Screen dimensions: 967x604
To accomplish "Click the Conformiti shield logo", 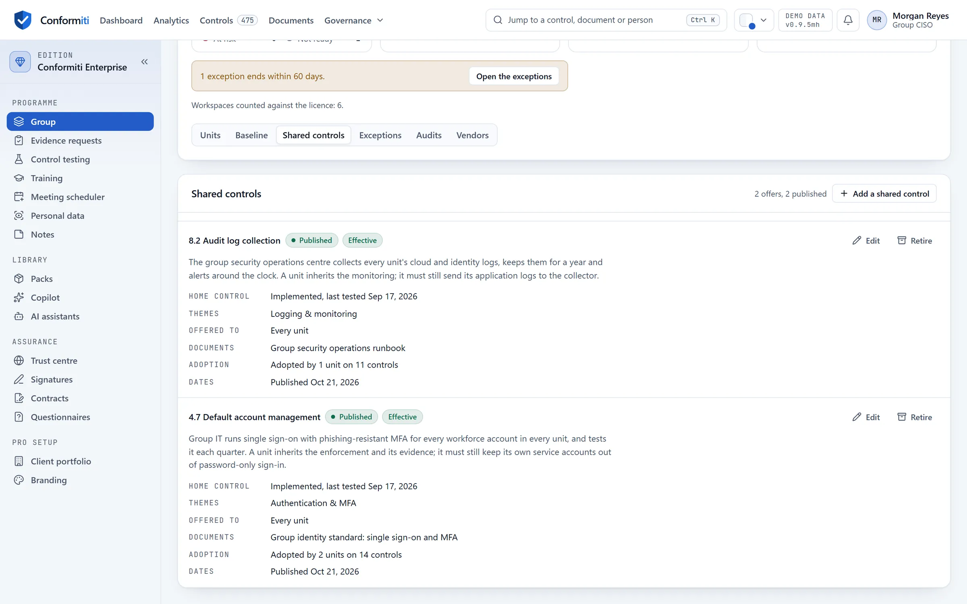I will pos(23,20).
